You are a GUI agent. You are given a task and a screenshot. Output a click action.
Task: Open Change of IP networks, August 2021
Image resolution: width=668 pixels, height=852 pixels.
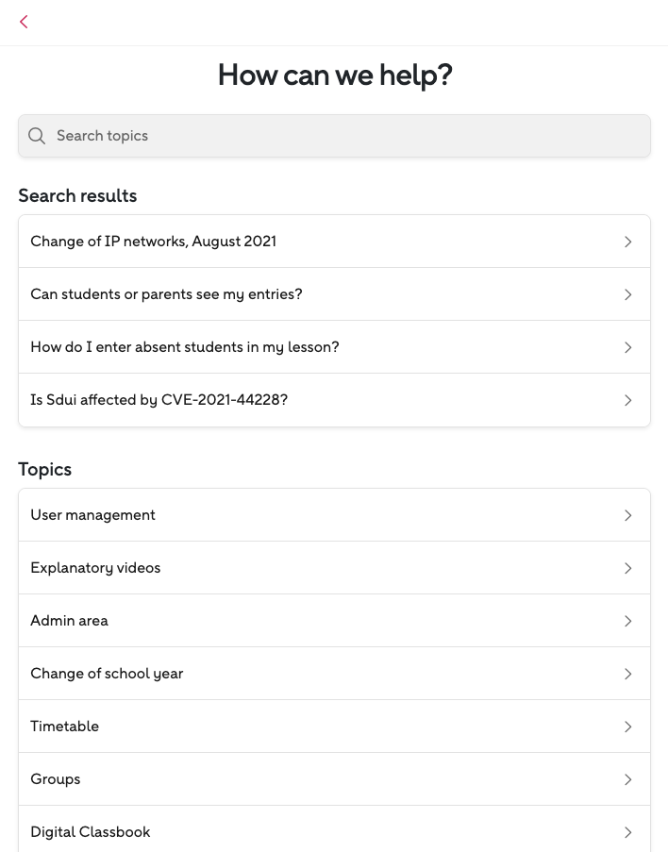[x=154, y=242]
